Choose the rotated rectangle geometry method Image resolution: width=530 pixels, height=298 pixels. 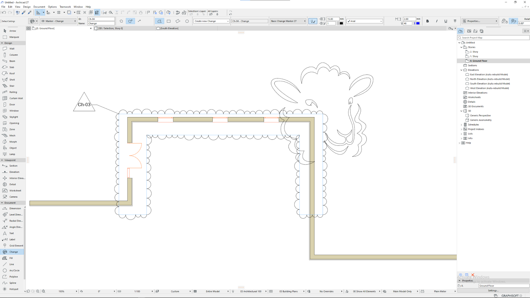pos(178,21)
